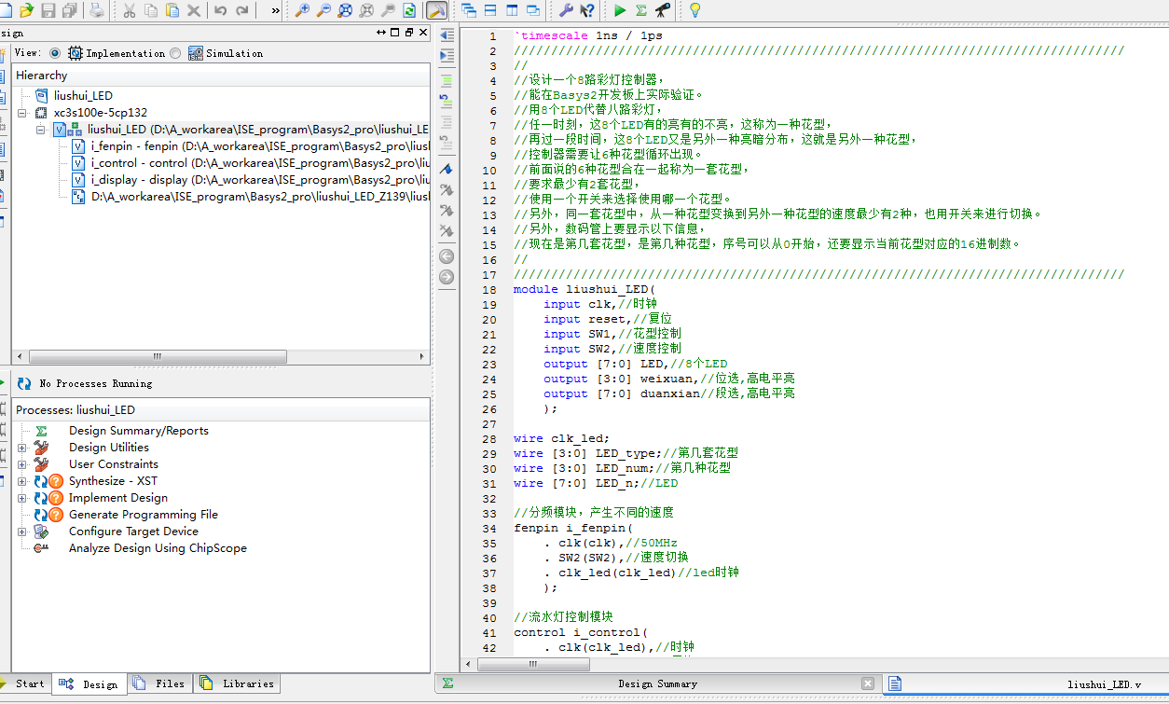This screenshot has height=704, width=1169.
Task: Select i_control module in Hierarchy
Action: pyautogui.click(x=139, y=163)
